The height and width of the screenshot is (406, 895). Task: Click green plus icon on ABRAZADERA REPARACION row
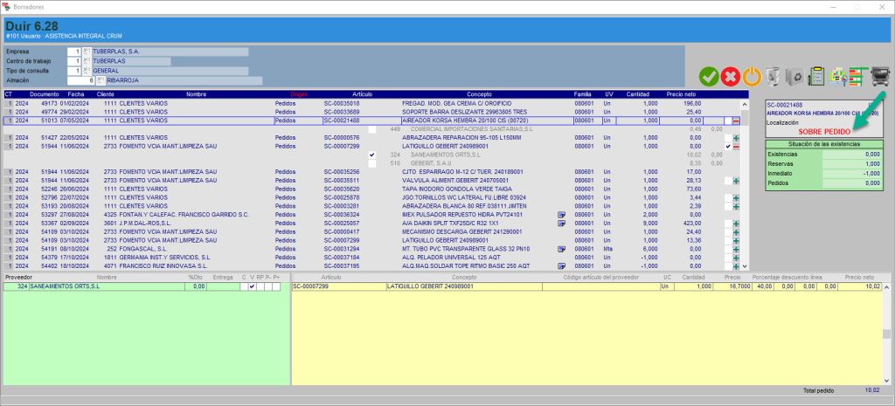[736, 138]
